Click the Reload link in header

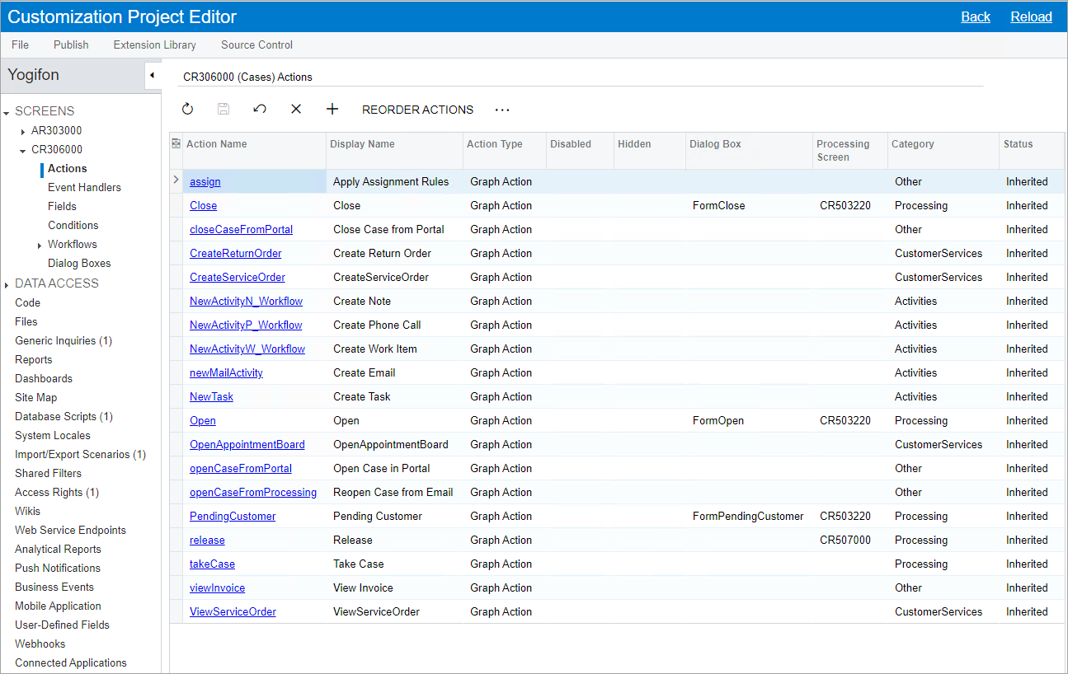(1031, 16)
